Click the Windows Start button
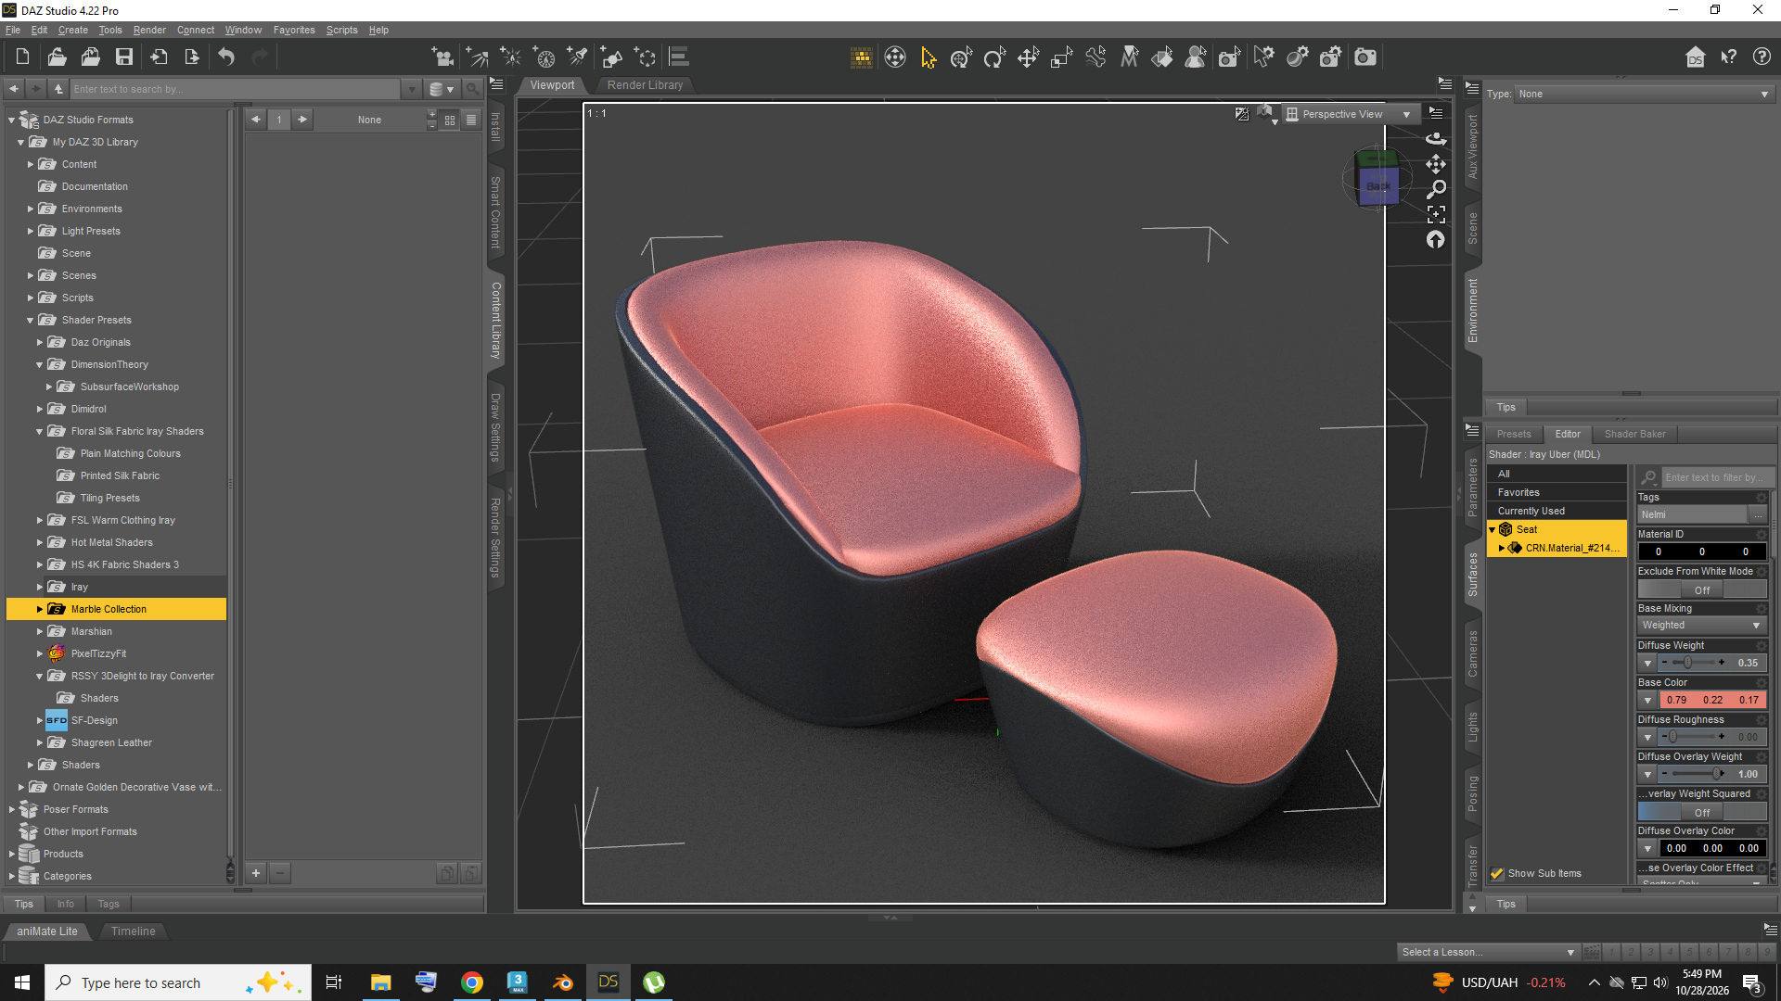The height and width of the screenshot is (1001, 1781). coord(22,982)
